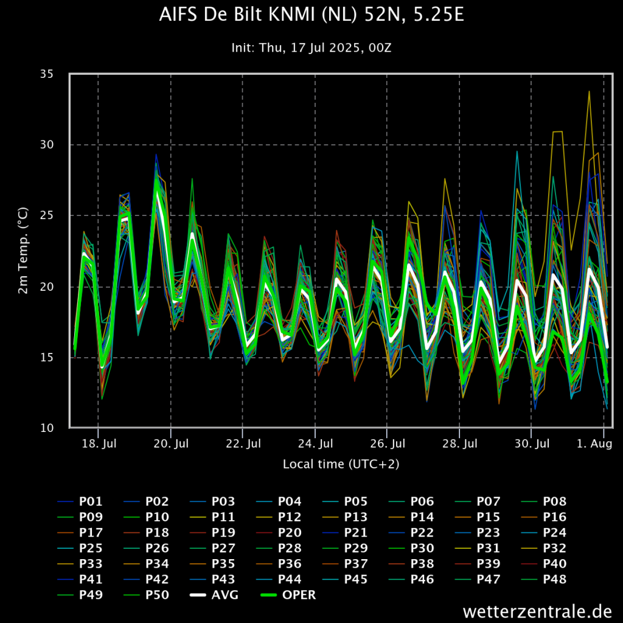Click the white AVG line swatch
623x623 pixels.
point(198,595)
